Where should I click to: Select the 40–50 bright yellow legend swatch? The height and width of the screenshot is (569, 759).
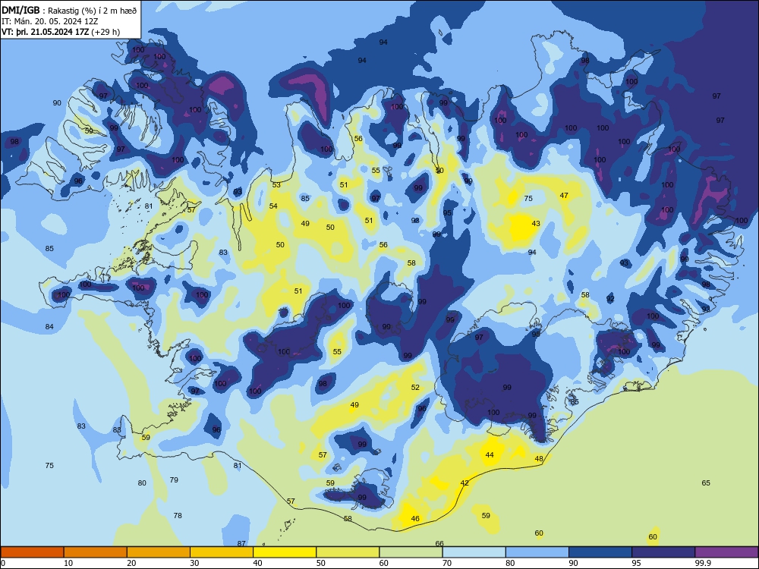click(285, 552)
